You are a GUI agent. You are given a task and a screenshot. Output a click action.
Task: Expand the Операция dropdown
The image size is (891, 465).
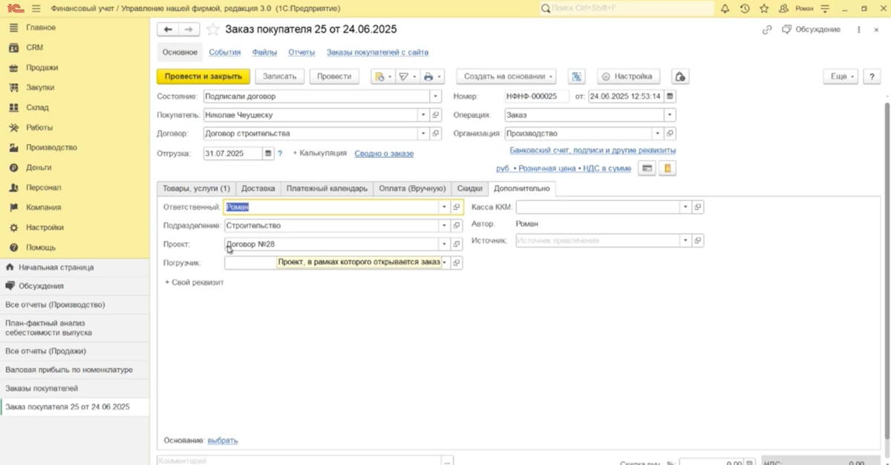pyautogui.click(x=670, y=115)
